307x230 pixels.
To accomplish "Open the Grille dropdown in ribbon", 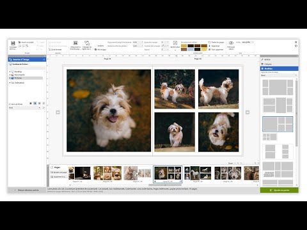I will point(248,42).
